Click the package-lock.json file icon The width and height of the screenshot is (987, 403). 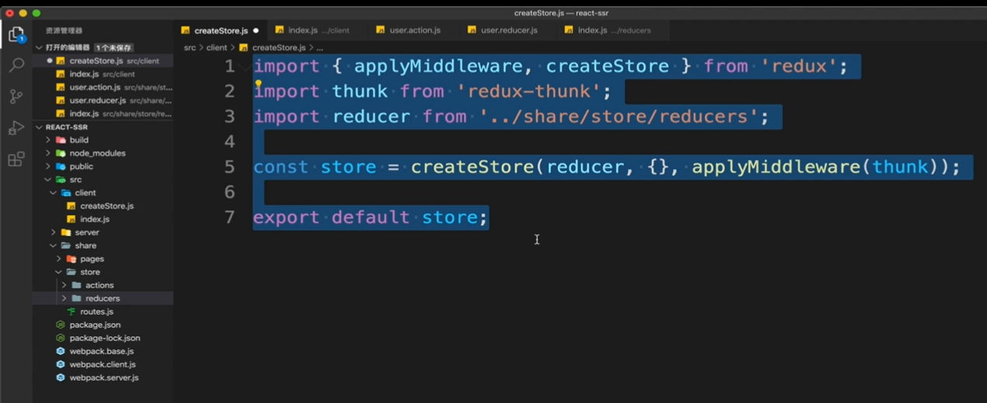[x=61, y=338]
